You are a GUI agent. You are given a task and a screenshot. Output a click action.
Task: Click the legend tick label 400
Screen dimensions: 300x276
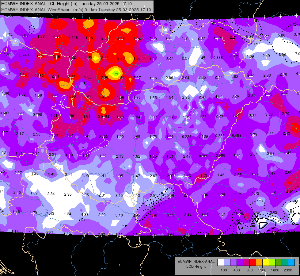click(237, 270)
